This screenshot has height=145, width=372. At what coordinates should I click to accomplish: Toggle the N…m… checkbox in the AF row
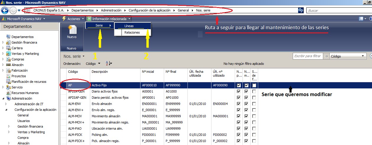[246, 85]
